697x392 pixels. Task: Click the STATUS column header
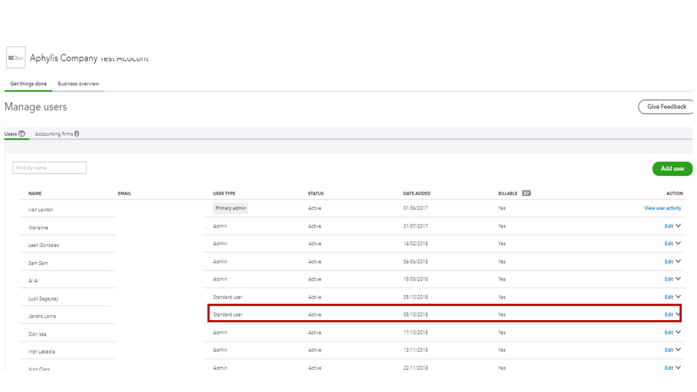pyautogui.click(x=315, y=193)
